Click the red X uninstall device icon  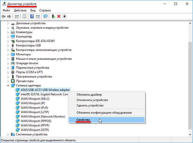point(59,16)
